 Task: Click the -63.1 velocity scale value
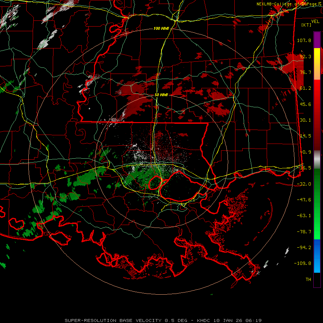304,216
